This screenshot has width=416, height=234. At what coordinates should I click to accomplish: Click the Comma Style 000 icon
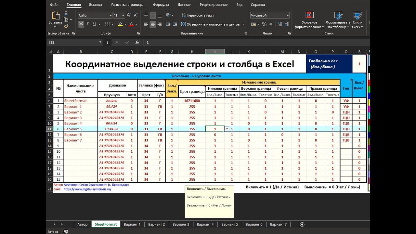(271, 24)
